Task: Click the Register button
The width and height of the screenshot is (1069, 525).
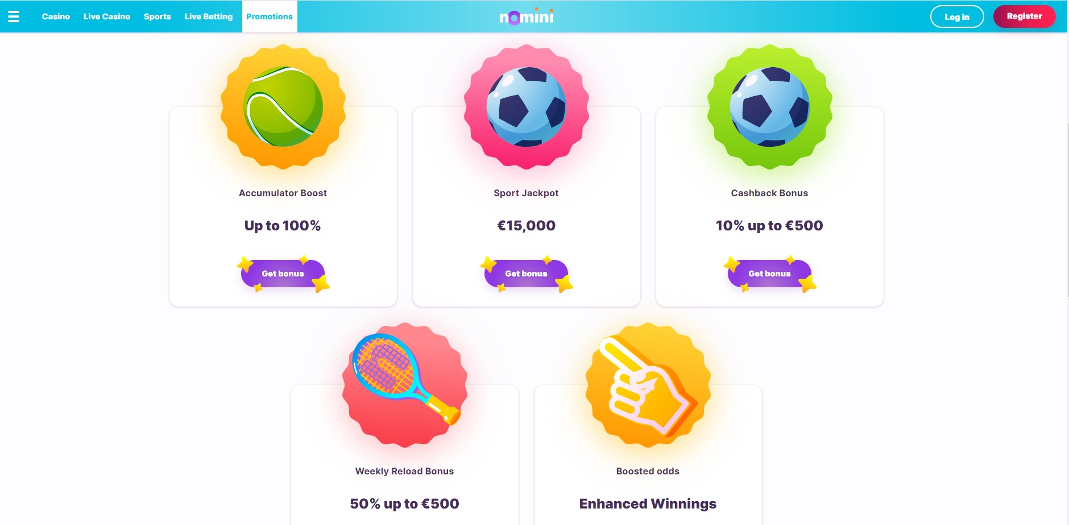Action: click(1025, 16)
